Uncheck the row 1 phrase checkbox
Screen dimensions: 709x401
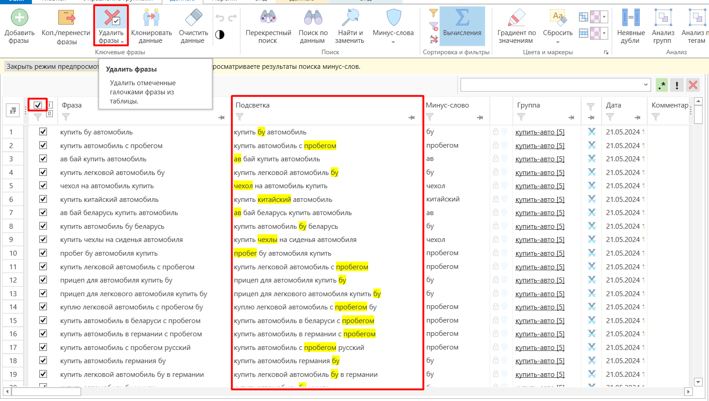coord(43,132)
